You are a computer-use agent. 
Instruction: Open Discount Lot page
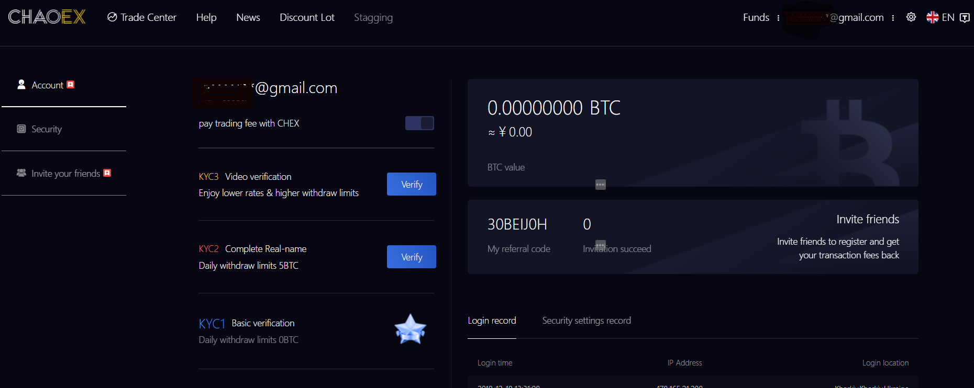(x=307, y=17)
